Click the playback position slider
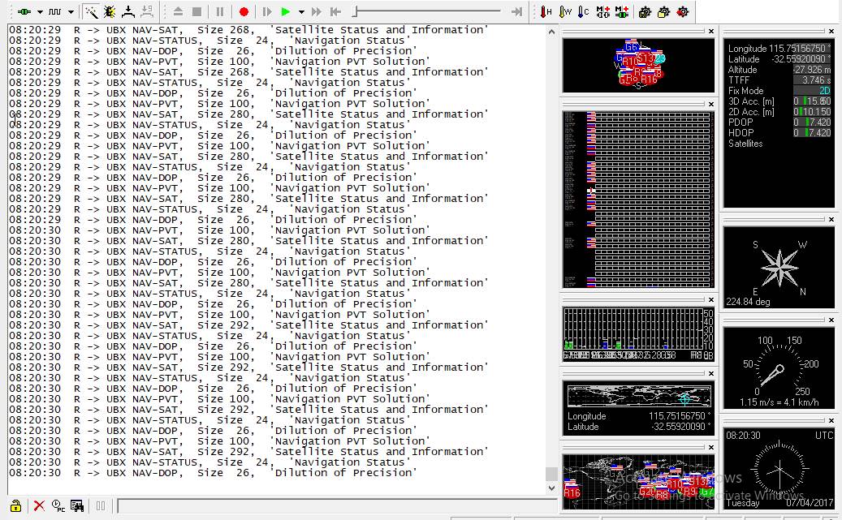This screenshot has width=842, height=520. tap(355, 11)
